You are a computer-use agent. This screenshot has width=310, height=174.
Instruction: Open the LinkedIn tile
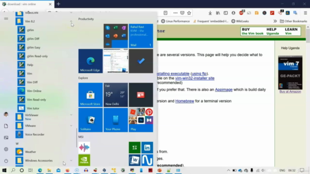pos(147,147)
